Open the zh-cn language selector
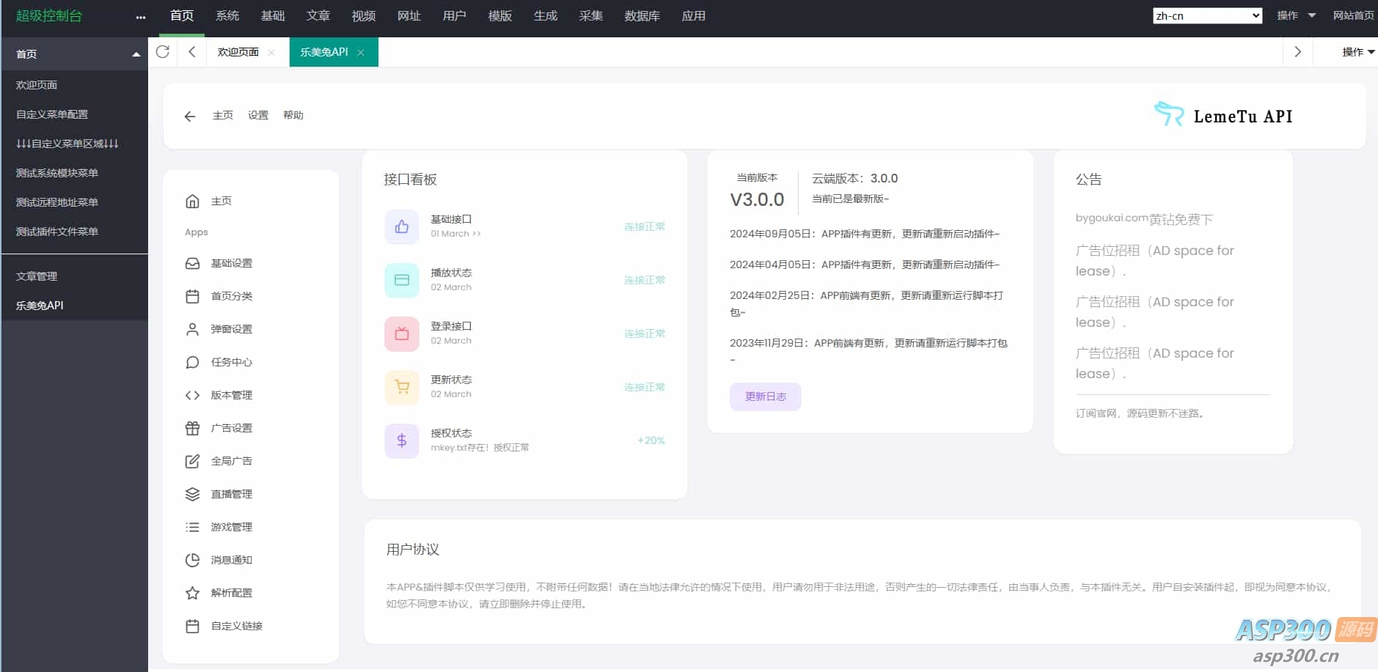 1206,15
